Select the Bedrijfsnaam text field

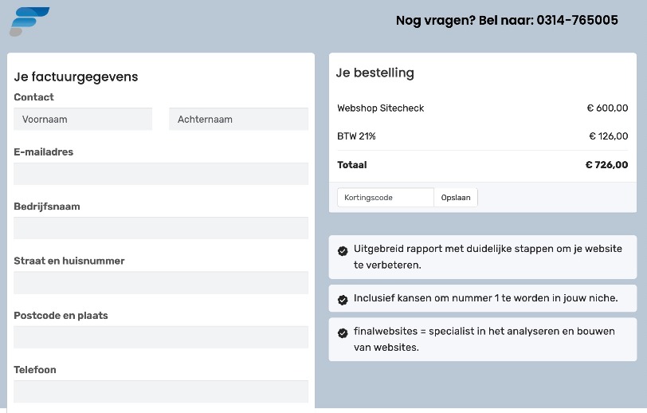pos(161,228)
